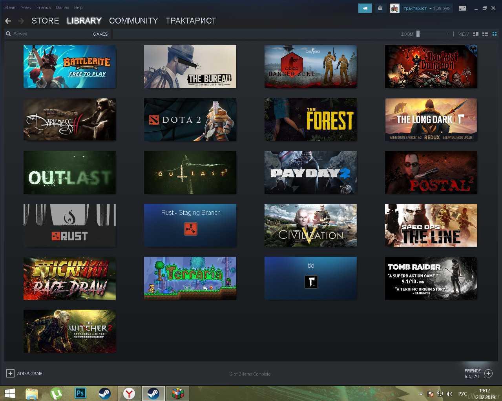This screenshot has width=502, height=401.
Task: Open uTorrent from taskbar
Action: (56, 393)
